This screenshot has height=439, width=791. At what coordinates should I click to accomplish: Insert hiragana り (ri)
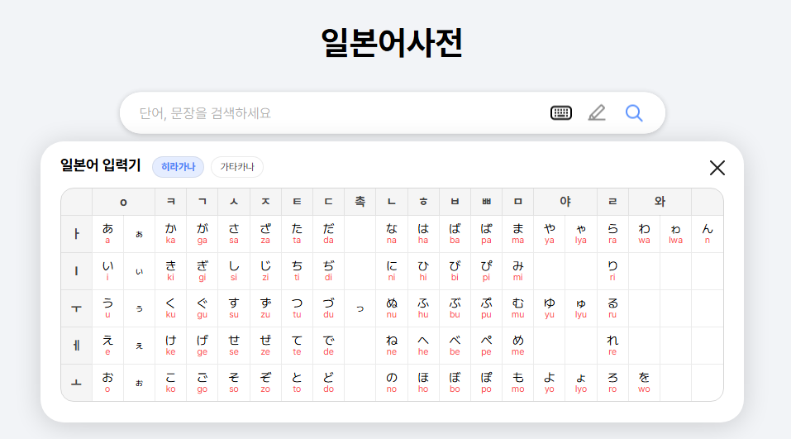click(612, 271)
